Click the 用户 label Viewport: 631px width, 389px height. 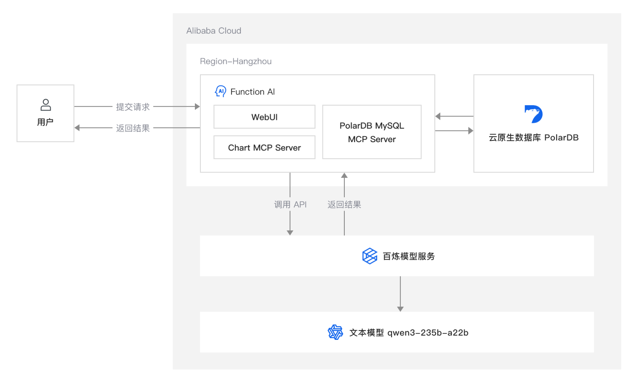click(45, 122)
